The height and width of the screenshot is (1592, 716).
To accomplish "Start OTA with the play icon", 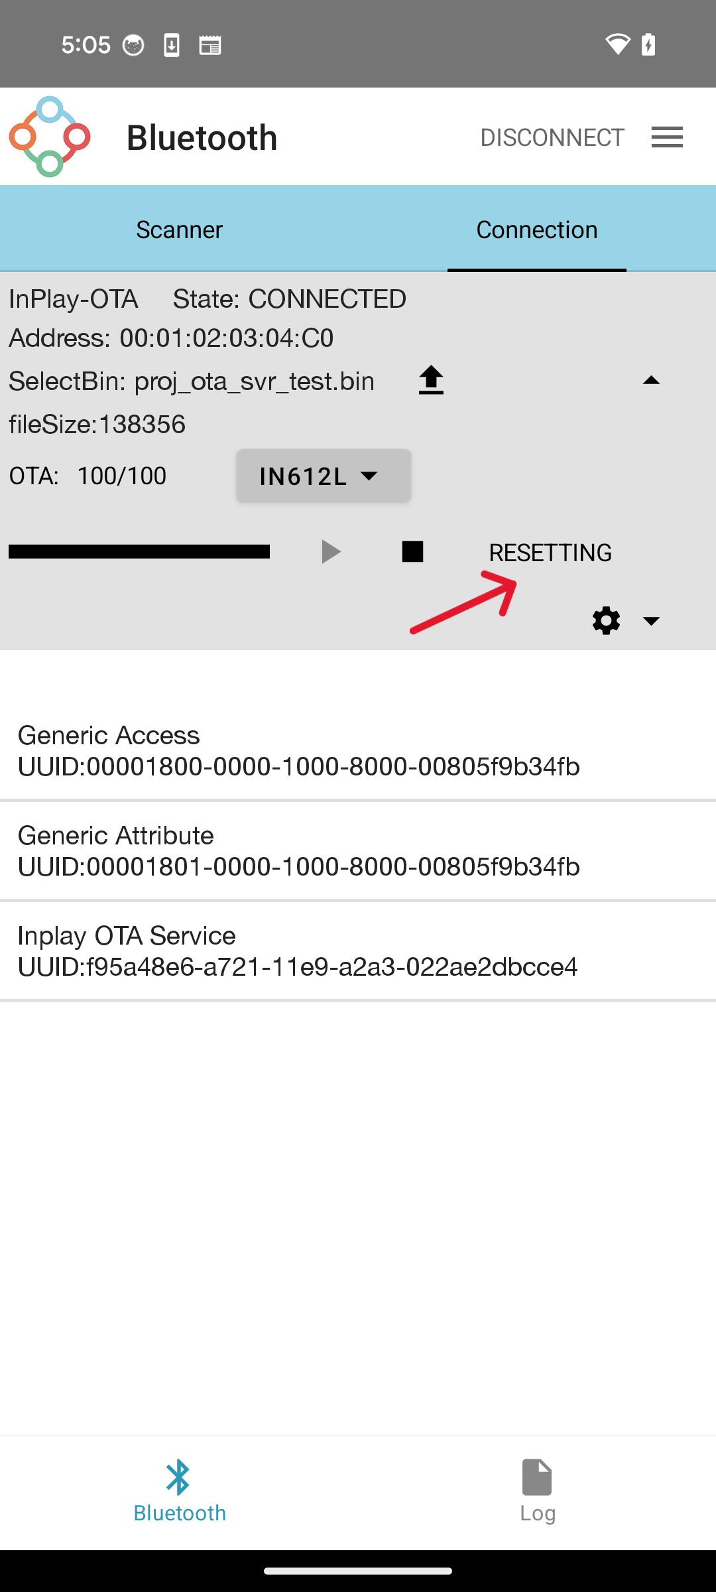I will [x=331, y=552].
